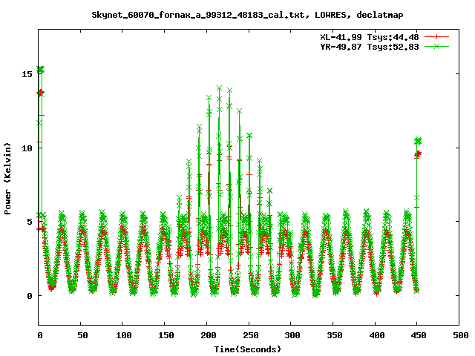Click the red data cluster near 450 seconds

418,154
